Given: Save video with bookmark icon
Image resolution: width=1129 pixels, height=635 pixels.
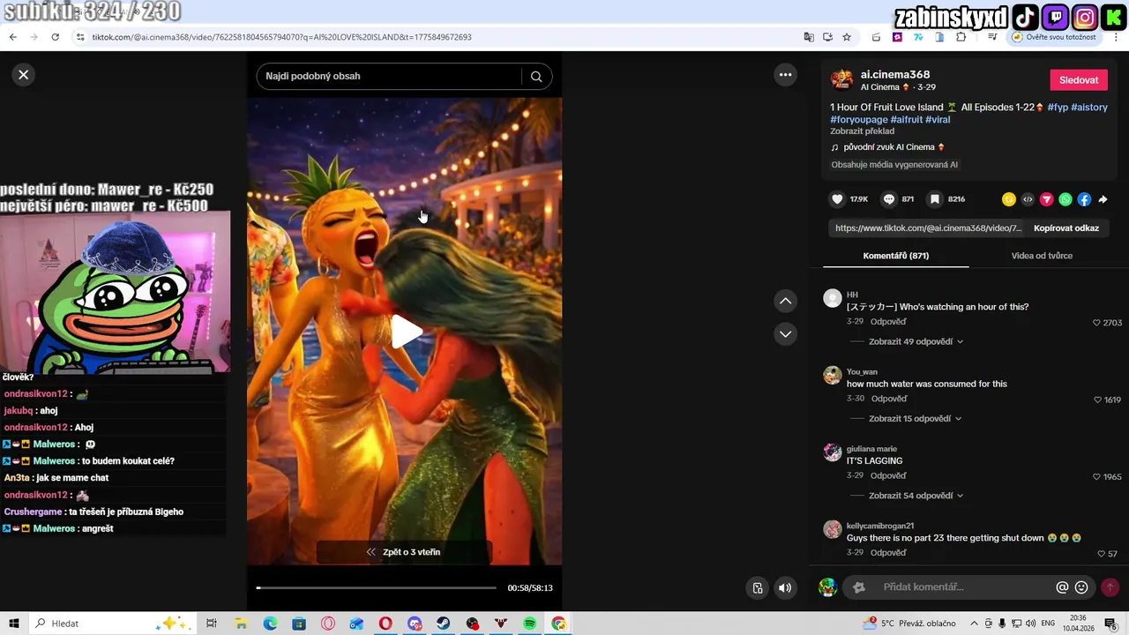Looking at the screenshot, I should coord(935,199).
